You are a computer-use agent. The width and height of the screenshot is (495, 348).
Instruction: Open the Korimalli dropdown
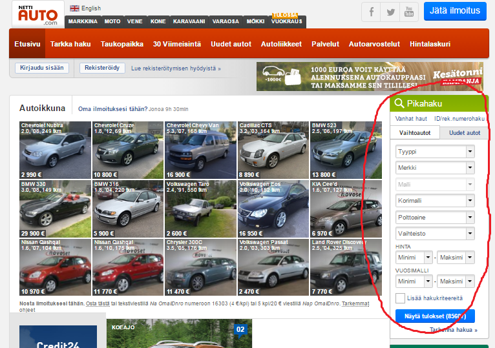coord(435,201)
